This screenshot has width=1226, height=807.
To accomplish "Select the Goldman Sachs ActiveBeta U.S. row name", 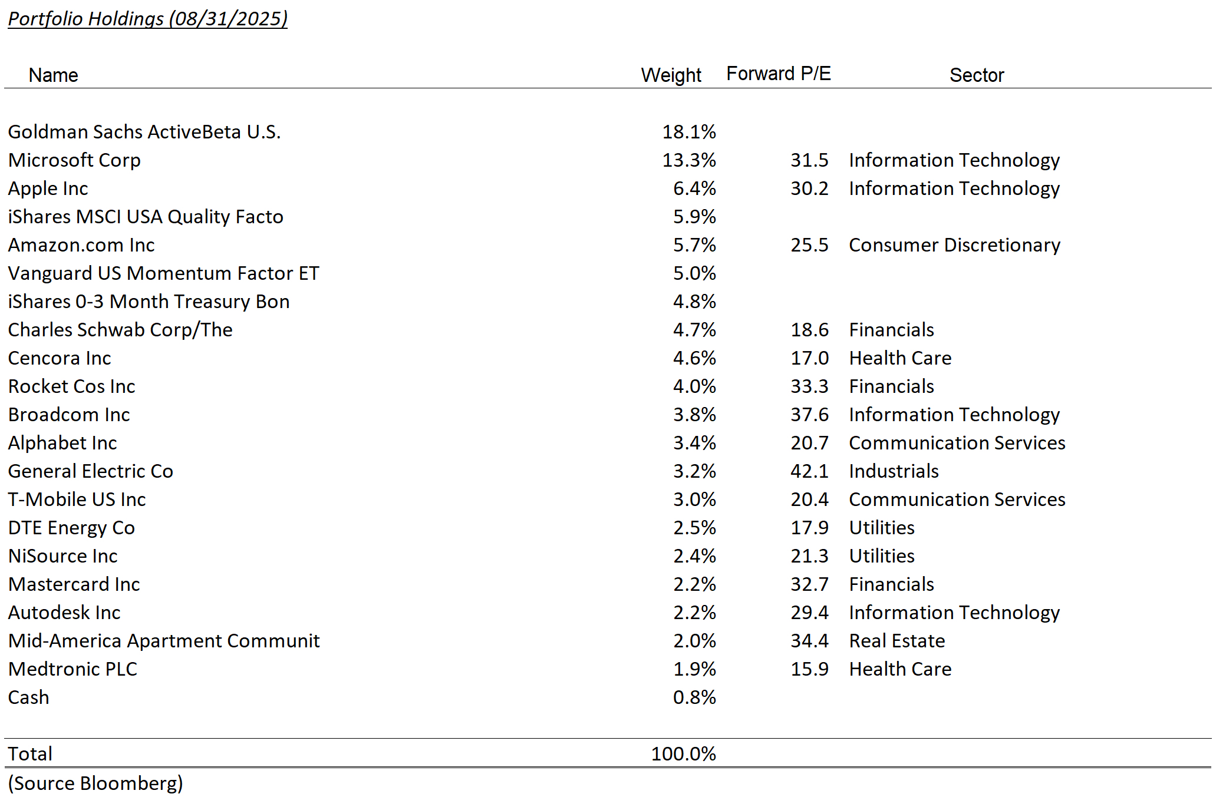I will (x=144, y=132).
